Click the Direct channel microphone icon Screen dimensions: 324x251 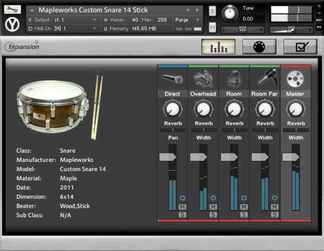click(x=173, y=79)
